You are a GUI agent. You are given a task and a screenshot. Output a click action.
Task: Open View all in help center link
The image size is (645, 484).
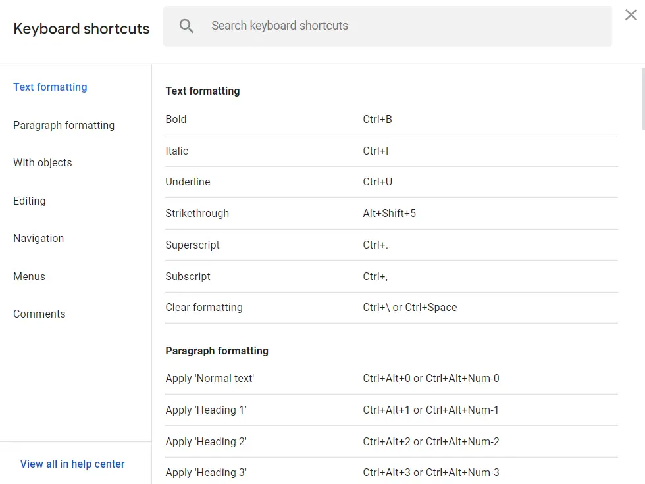72,464
